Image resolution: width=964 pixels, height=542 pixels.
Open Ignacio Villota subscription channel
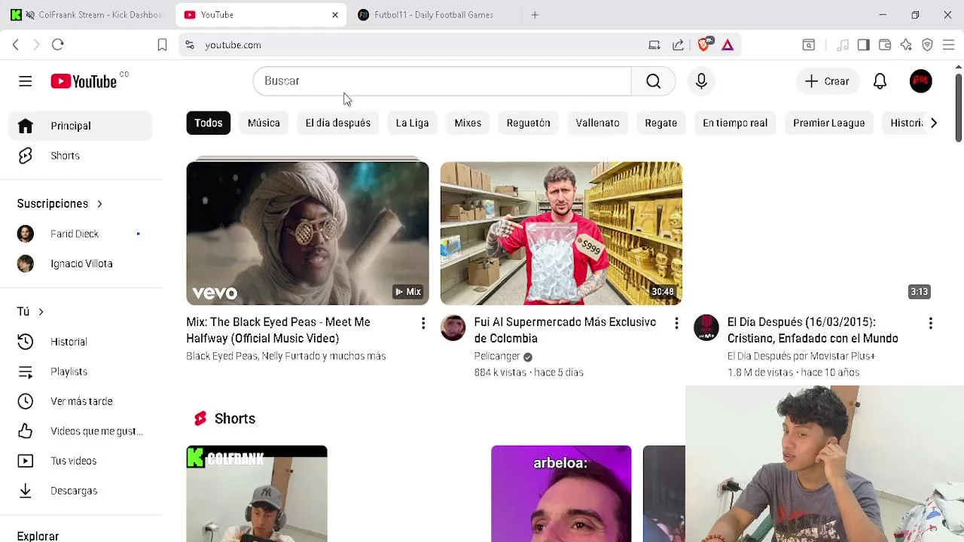point(81,263)
